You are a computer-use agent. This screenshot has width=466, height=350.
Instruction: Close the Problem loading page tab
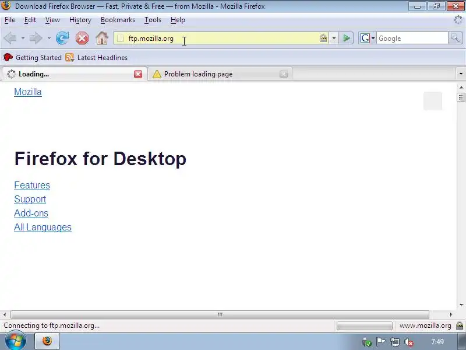pos(284,74)
